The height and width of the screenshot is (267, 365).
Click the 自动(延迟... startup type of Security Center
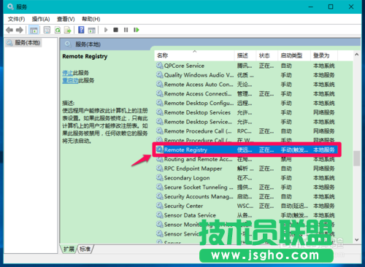click(294, 206)
